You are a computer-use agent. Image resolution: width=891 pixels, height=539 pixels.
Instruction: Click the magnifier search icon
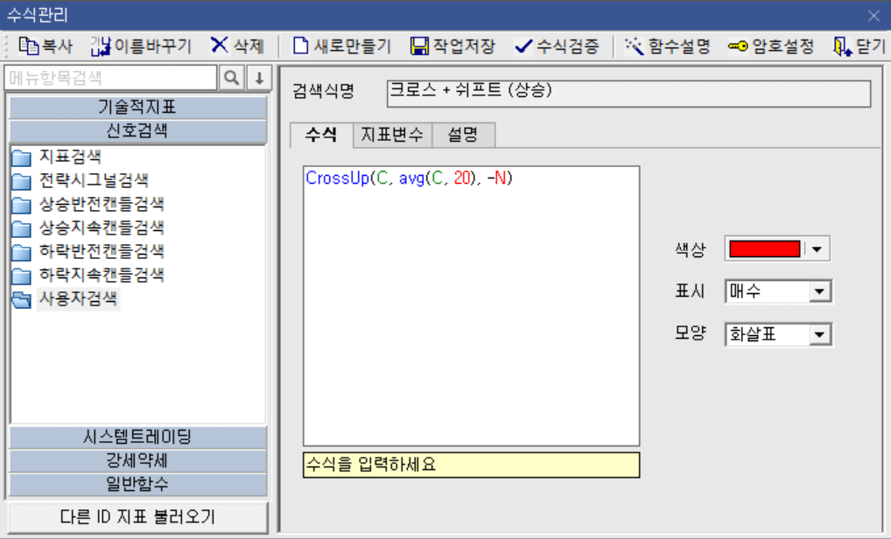pos(230,78)
